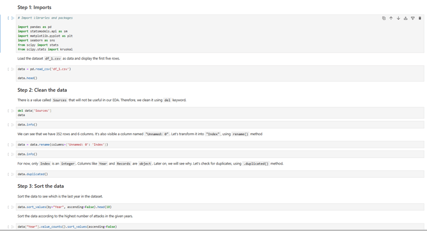The width and height of the screenshot is (427, 231).
Task: Insert a cell above using the insert-above icon
Action: coord(406,18)
